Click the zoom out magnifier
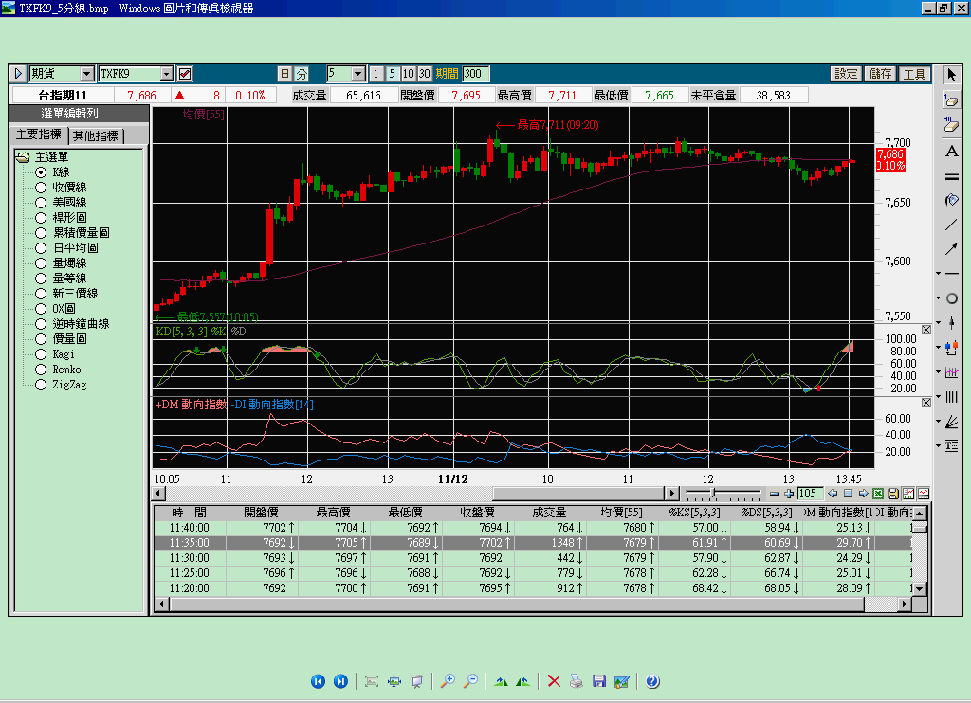This screenshot has height=703, width=971. 470,681
